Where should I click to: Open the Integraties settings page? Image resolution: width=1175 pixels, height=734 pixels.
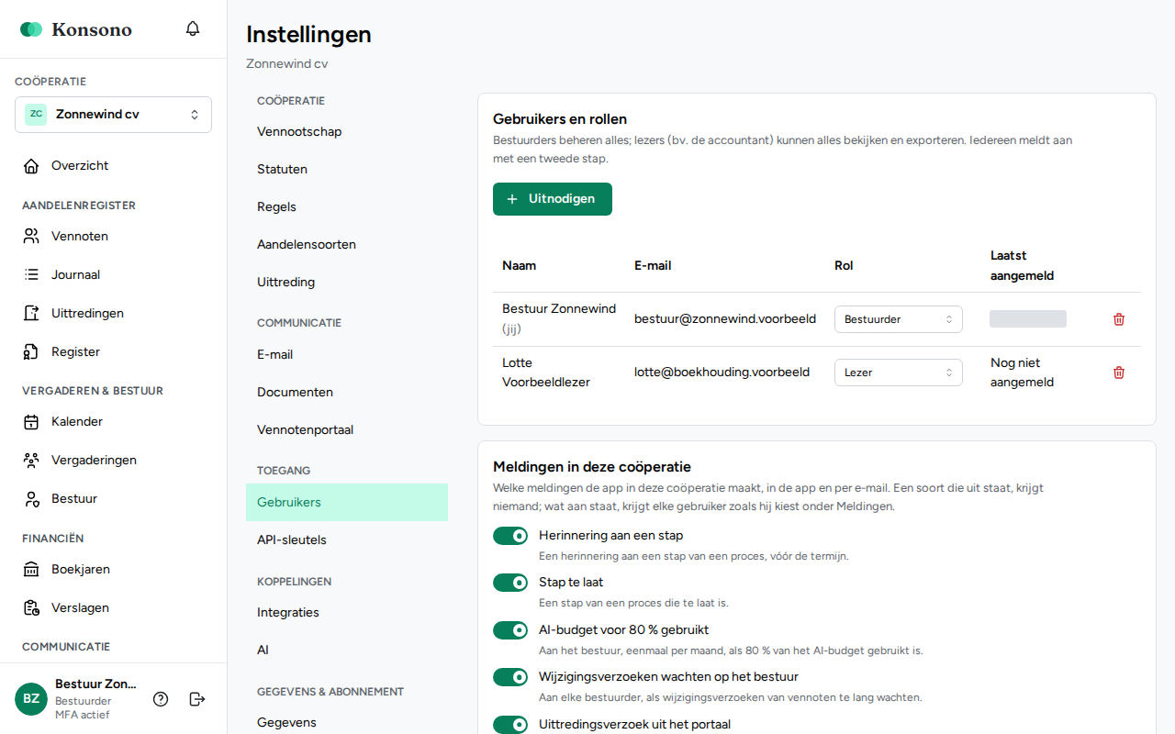[x=347, y=613]
